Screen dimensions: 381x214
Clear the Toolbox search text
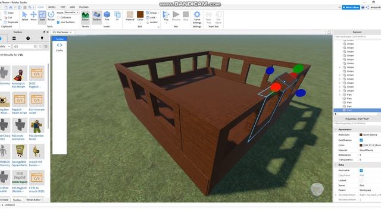[x=35, y=46]
